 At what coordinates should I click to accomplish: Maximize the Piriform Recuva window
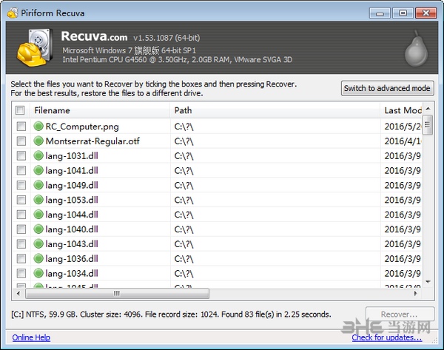pyautogui.click(x=403, y=13)
